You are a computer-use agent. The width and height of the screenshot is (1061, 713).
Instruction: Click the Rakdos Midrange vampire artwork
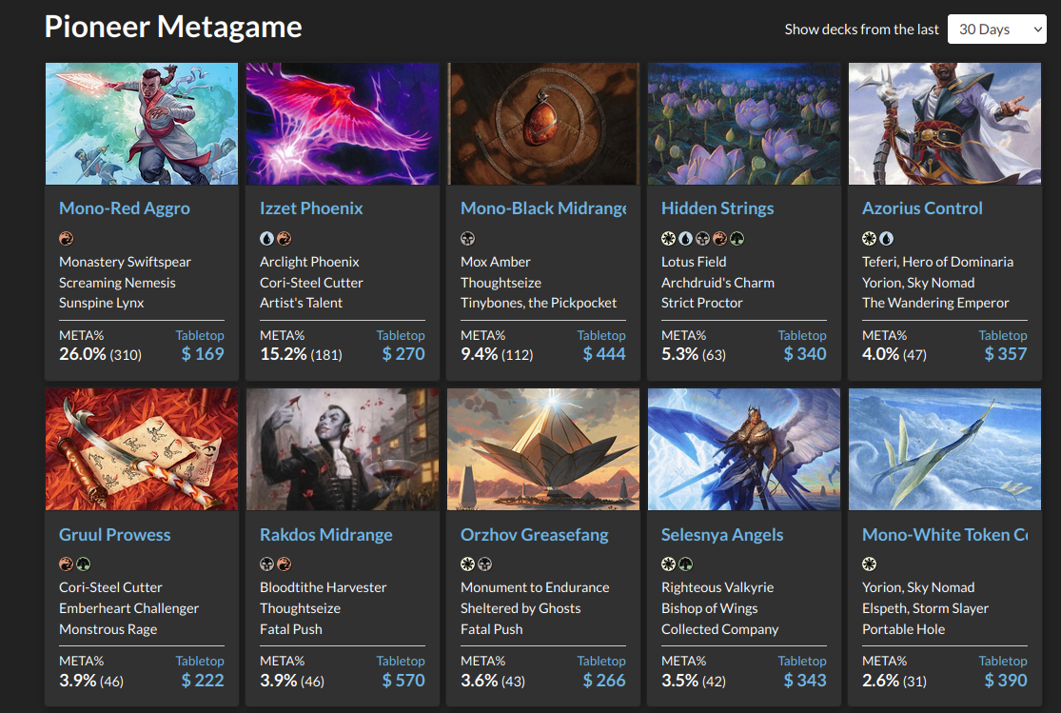(x=343, y=449)
